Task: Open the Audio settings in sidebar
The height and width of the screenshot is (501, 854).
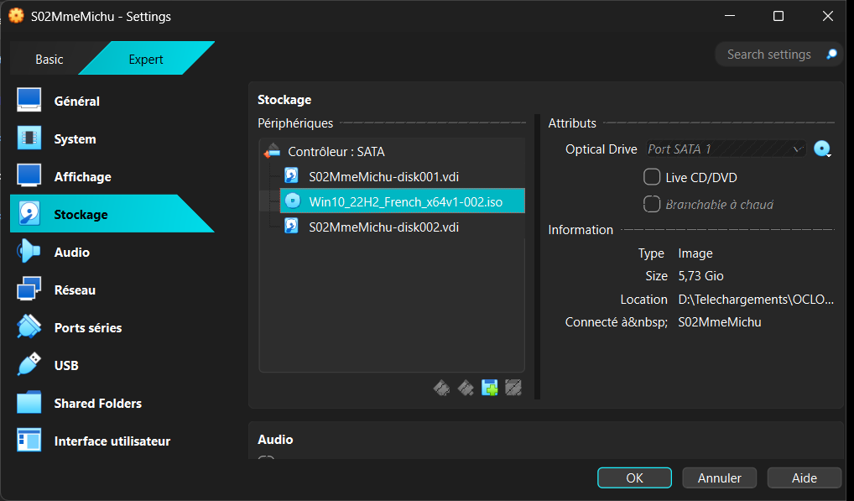Action: (x=71, y=253)
